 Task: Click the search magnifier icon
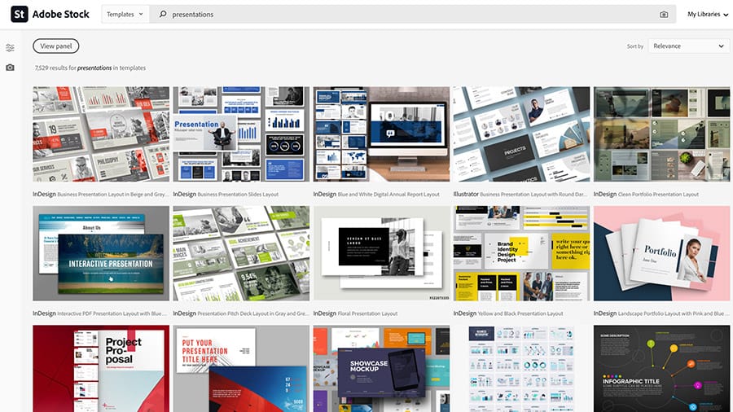(x=163, y=14)
